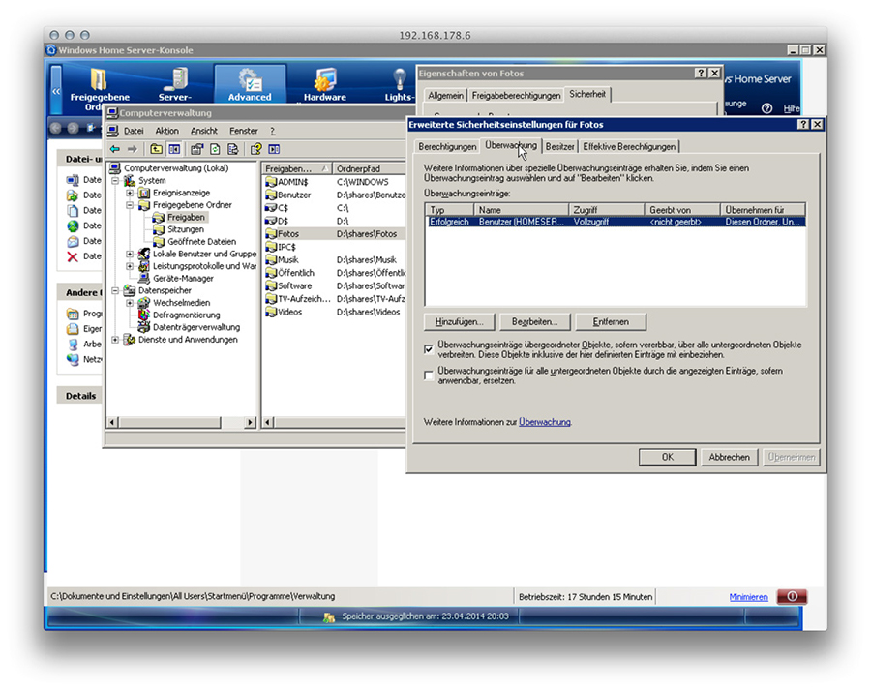The image size is (871, 691).
Task: Click the Minimieren link in status bar
Action: tap(748, 597)
